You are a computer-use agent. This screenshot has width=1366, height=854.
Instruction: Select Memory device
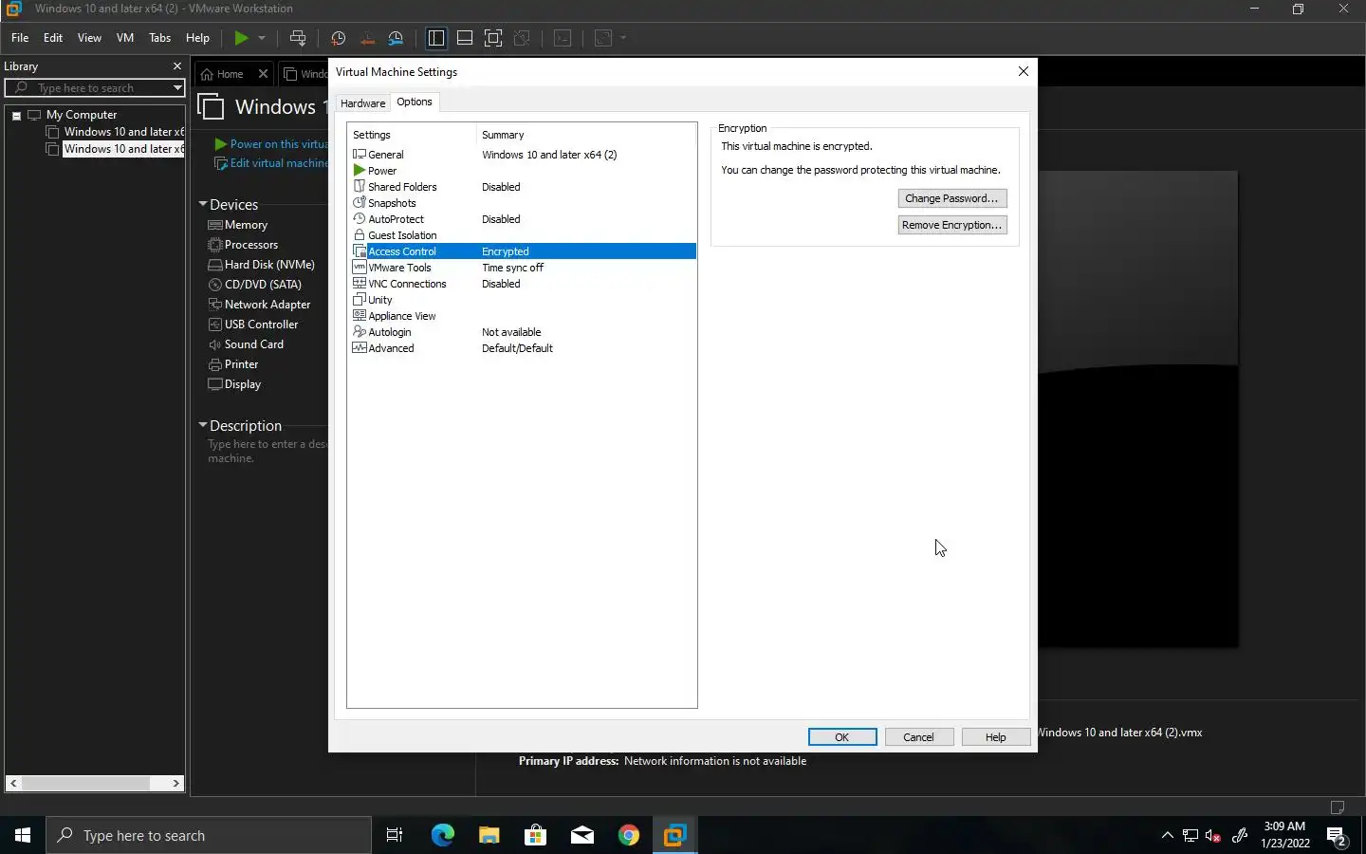tap(246, 225)
